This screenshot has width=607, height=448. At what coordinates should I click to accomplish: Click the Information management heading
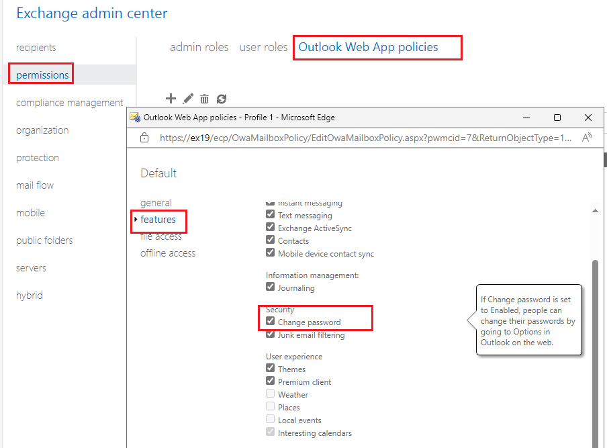click(x=312, y=275)
